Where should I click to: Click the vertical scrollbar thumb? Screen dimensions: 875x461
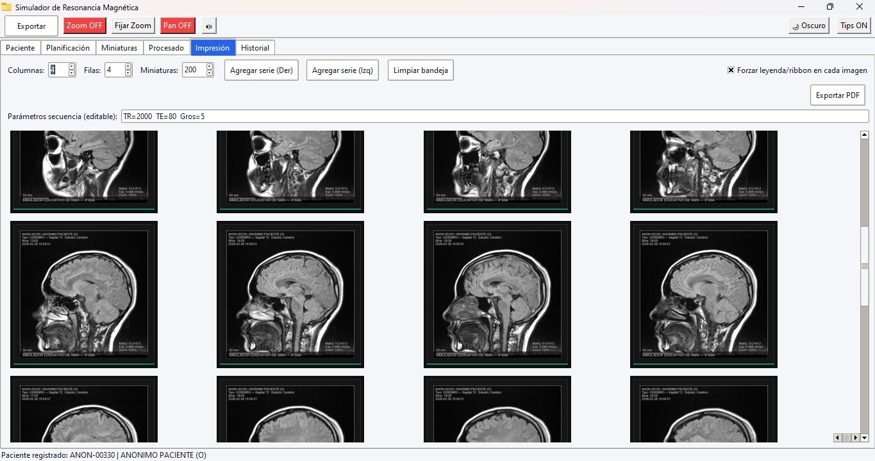864,266
